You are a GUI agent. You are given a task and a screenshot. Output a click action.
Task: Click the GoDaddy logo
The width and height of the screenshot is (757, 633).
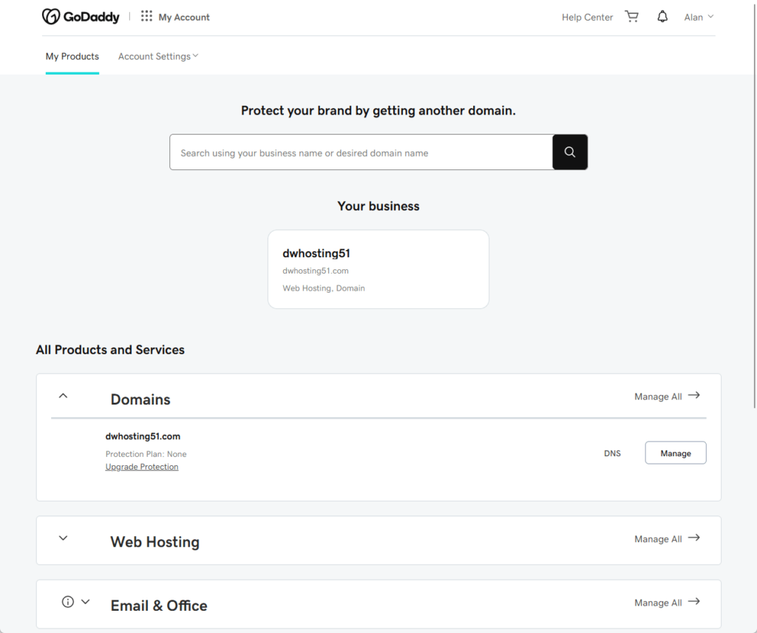[81, 17]
